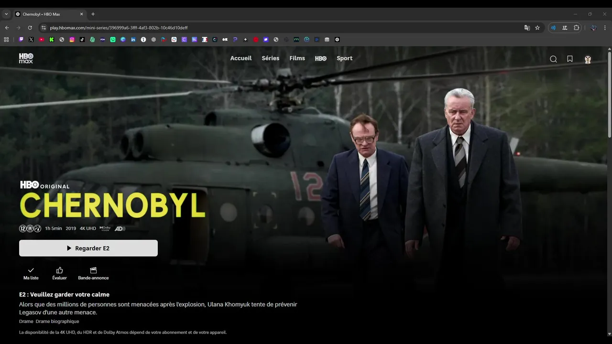Click the Audio Description AD badge

[120, 228]
